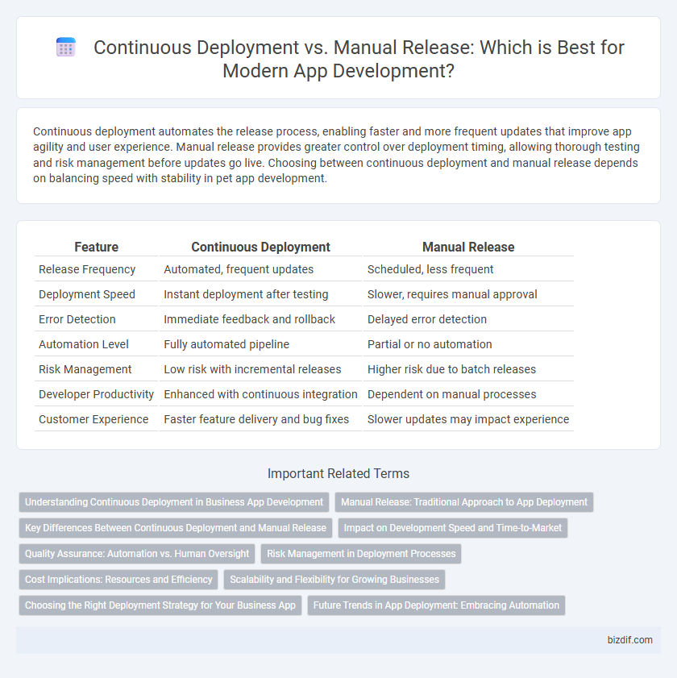Open Key Differences Between Continuous Deployment and Manual Release
This screenshot has width=677, height=678.
pos(176,528)
